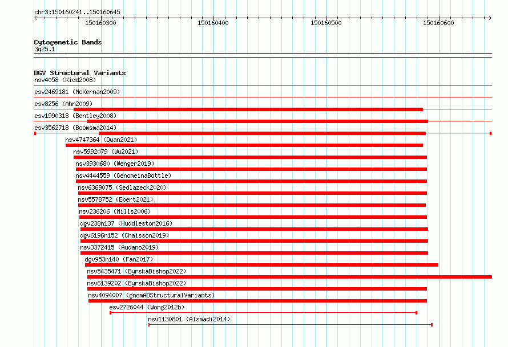
Task: Open variant nsv236206 (Mills2006) label
Action: click(115, 211)
